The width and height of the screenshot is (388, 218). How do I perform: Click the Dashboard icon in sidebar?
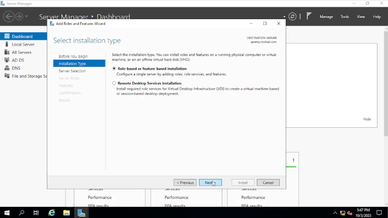7,36
